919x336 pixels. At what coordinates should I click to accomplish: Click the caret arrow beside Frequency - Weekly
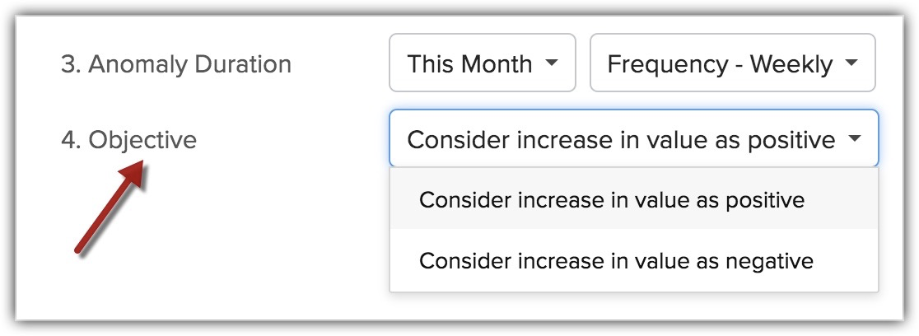851,63
